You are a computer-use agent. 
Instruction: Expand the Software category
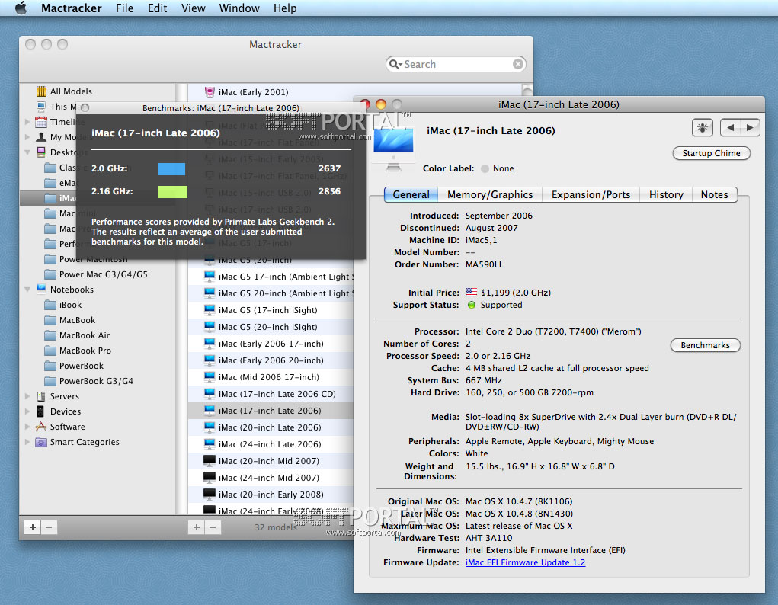point(27,427)
